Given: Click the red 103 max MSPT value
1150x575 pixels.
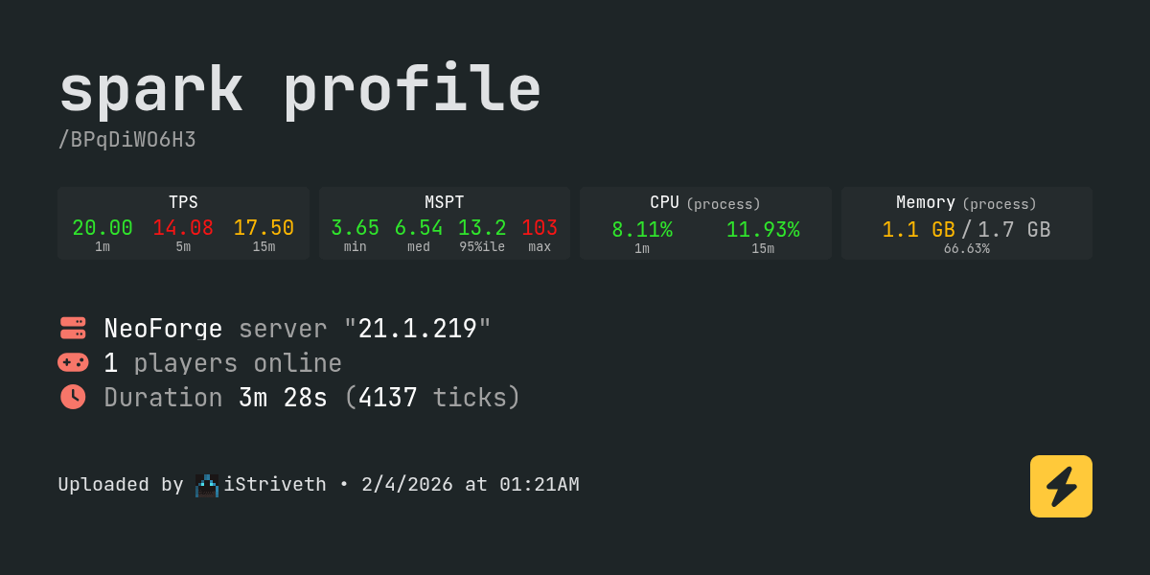Looking at the screenshot, I should [x=540, y=228].
